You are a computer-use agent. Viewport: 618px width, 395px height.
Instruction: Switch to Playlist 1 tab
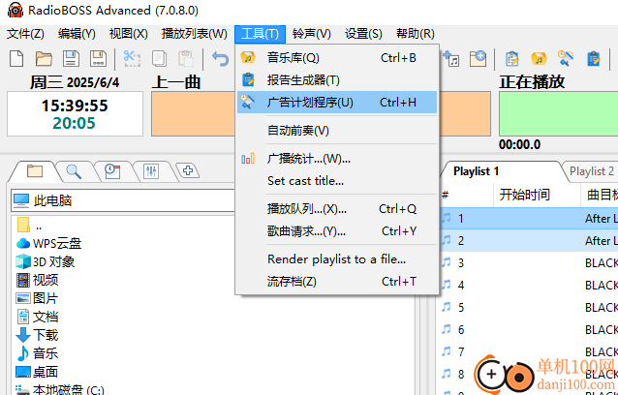[x=477, y=171]
